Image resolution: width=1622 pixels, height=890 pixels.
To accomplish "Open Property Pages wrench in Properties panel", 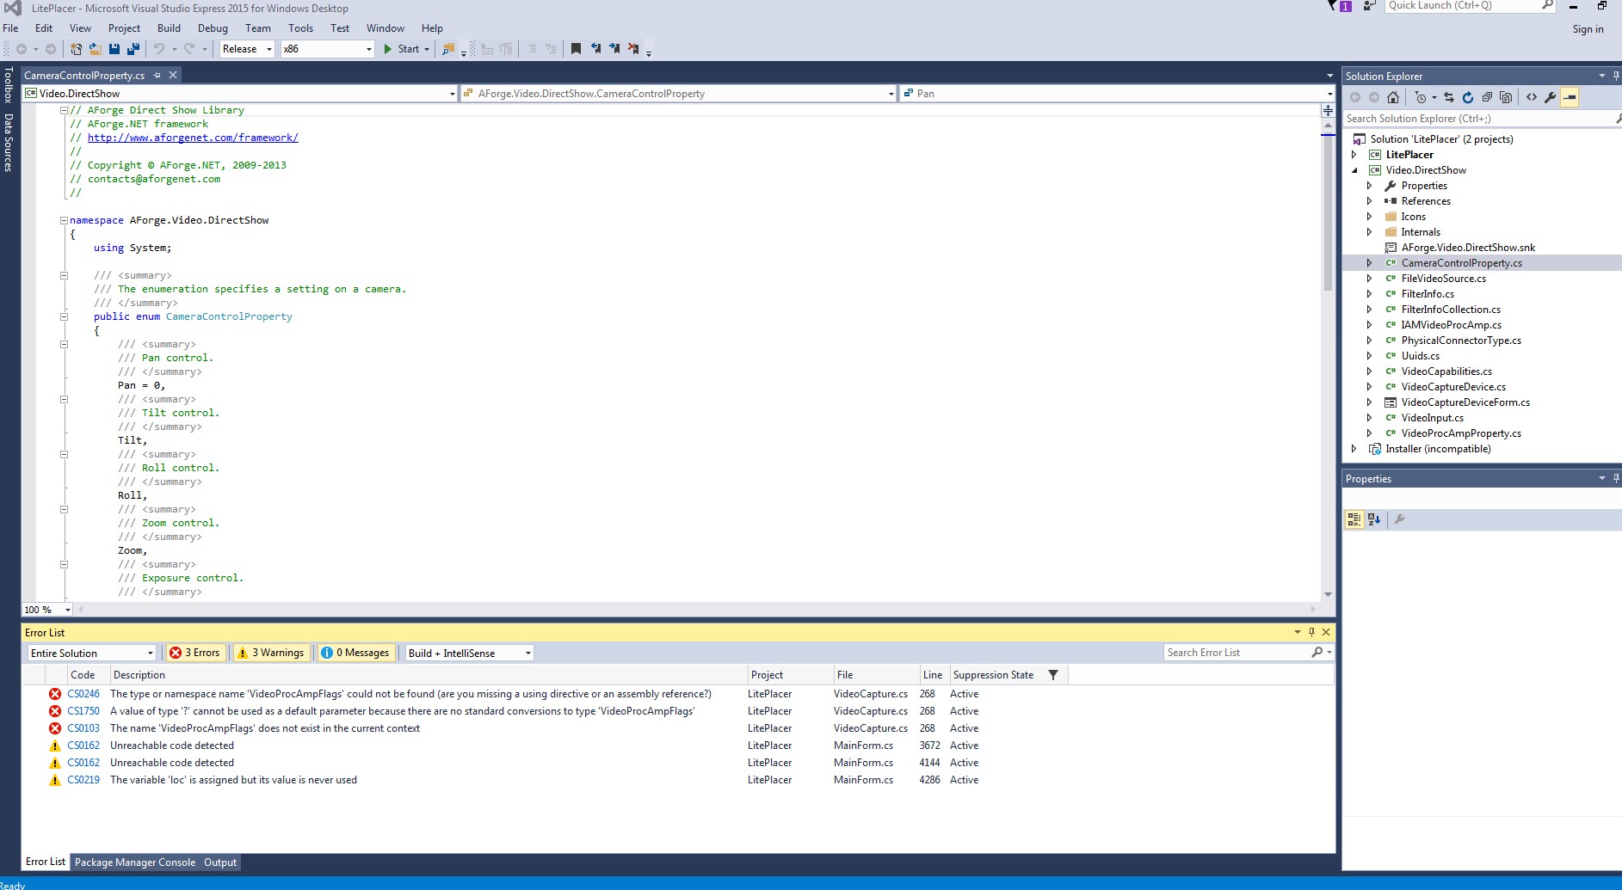I will [1399, 519].
